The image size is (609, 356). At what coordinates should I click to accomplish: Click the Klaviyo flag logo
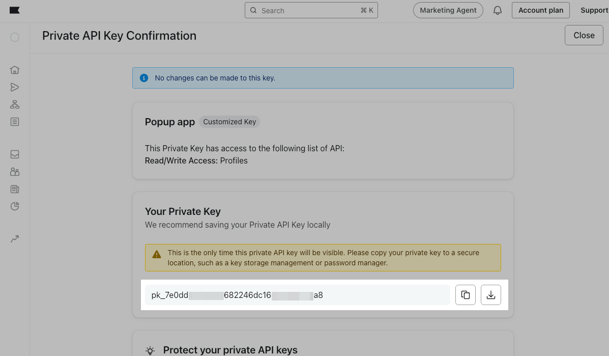tap(15, 10)
